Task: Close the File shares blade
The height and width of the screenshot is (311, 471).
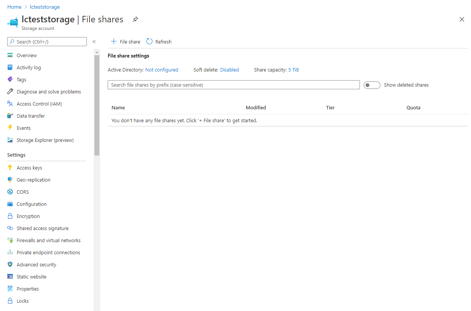Action: tap(462, 19)
